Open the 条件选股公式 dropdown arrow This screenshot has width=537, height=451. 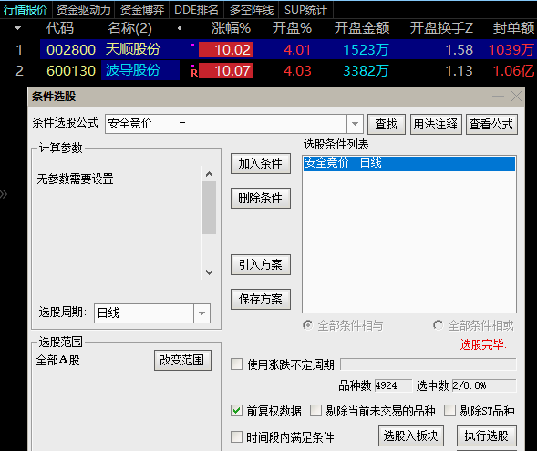[x=355, y=124]
